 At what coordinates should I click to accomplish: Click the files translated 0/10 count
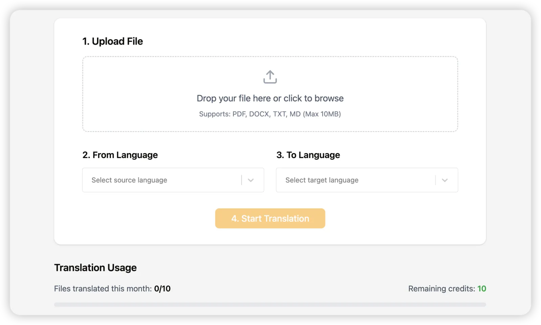click(x=162, y=289)
